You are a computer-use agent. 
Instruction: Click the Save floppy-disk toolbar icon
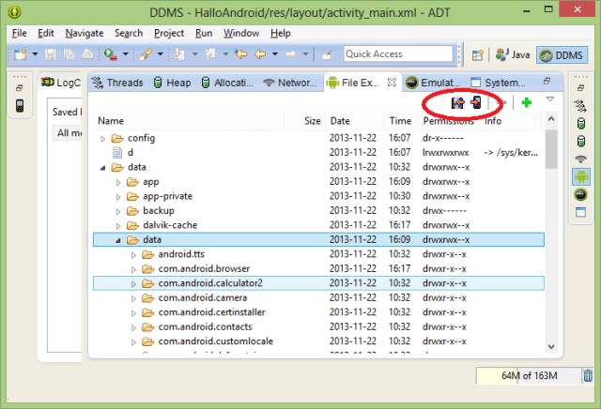[x=50, y=54]
